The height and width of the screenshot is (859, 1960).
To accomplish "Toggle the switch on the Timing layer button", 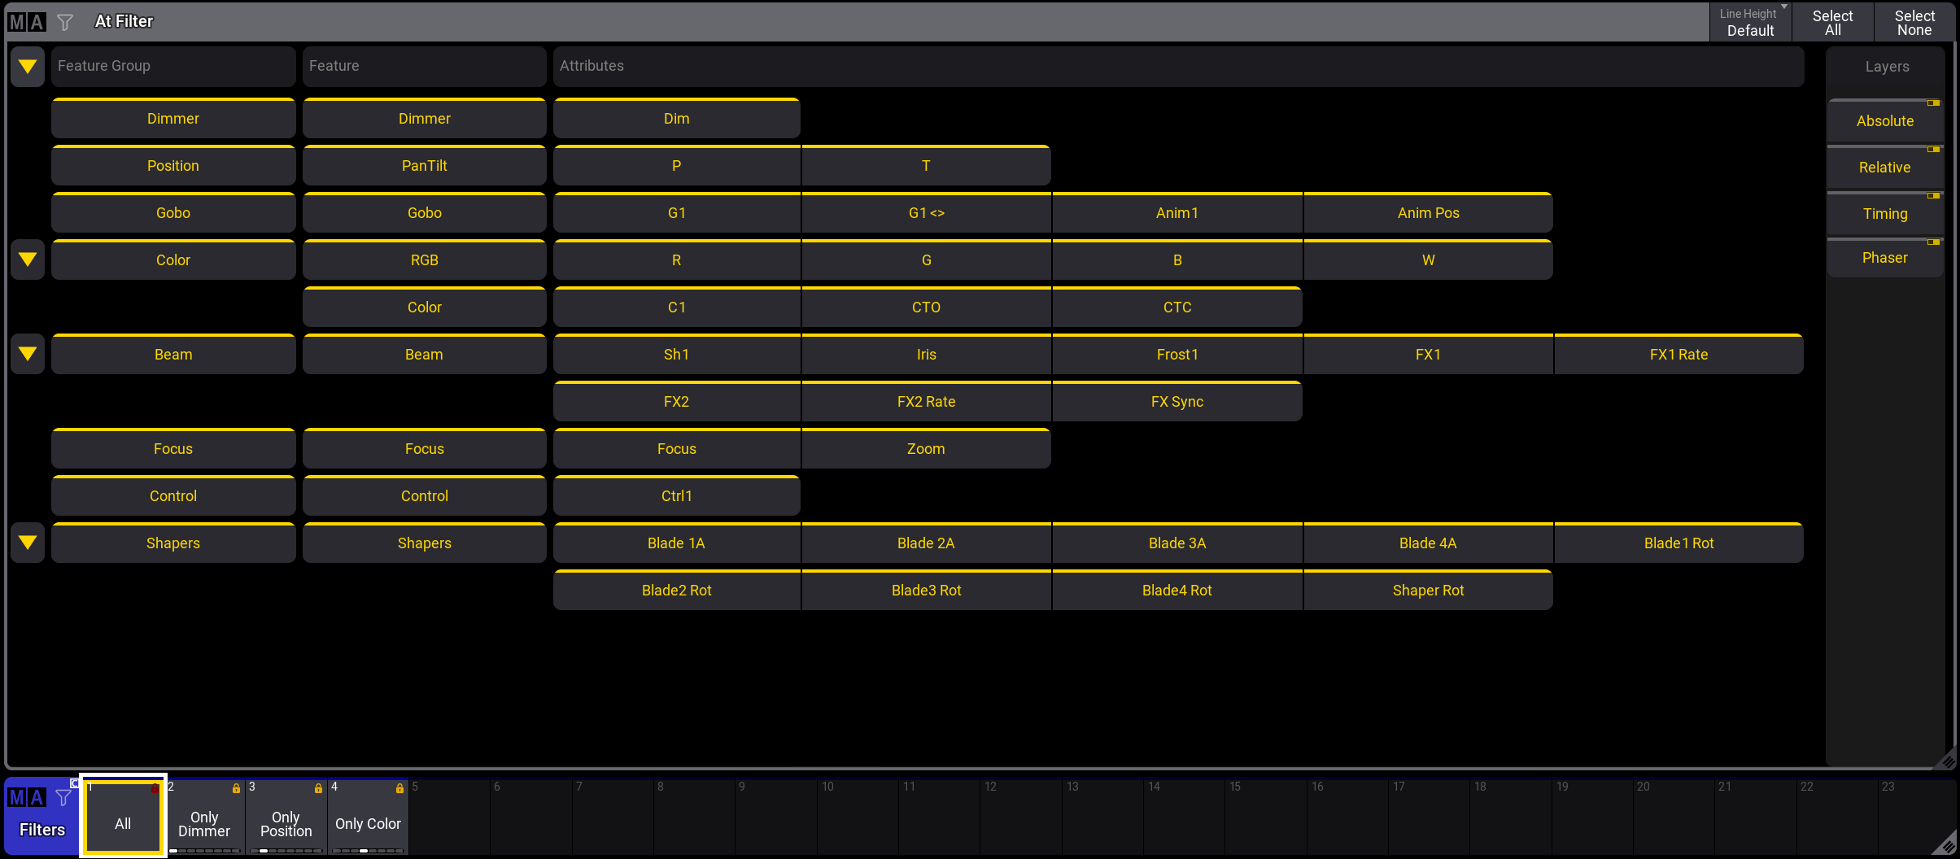I will 1932,195.
